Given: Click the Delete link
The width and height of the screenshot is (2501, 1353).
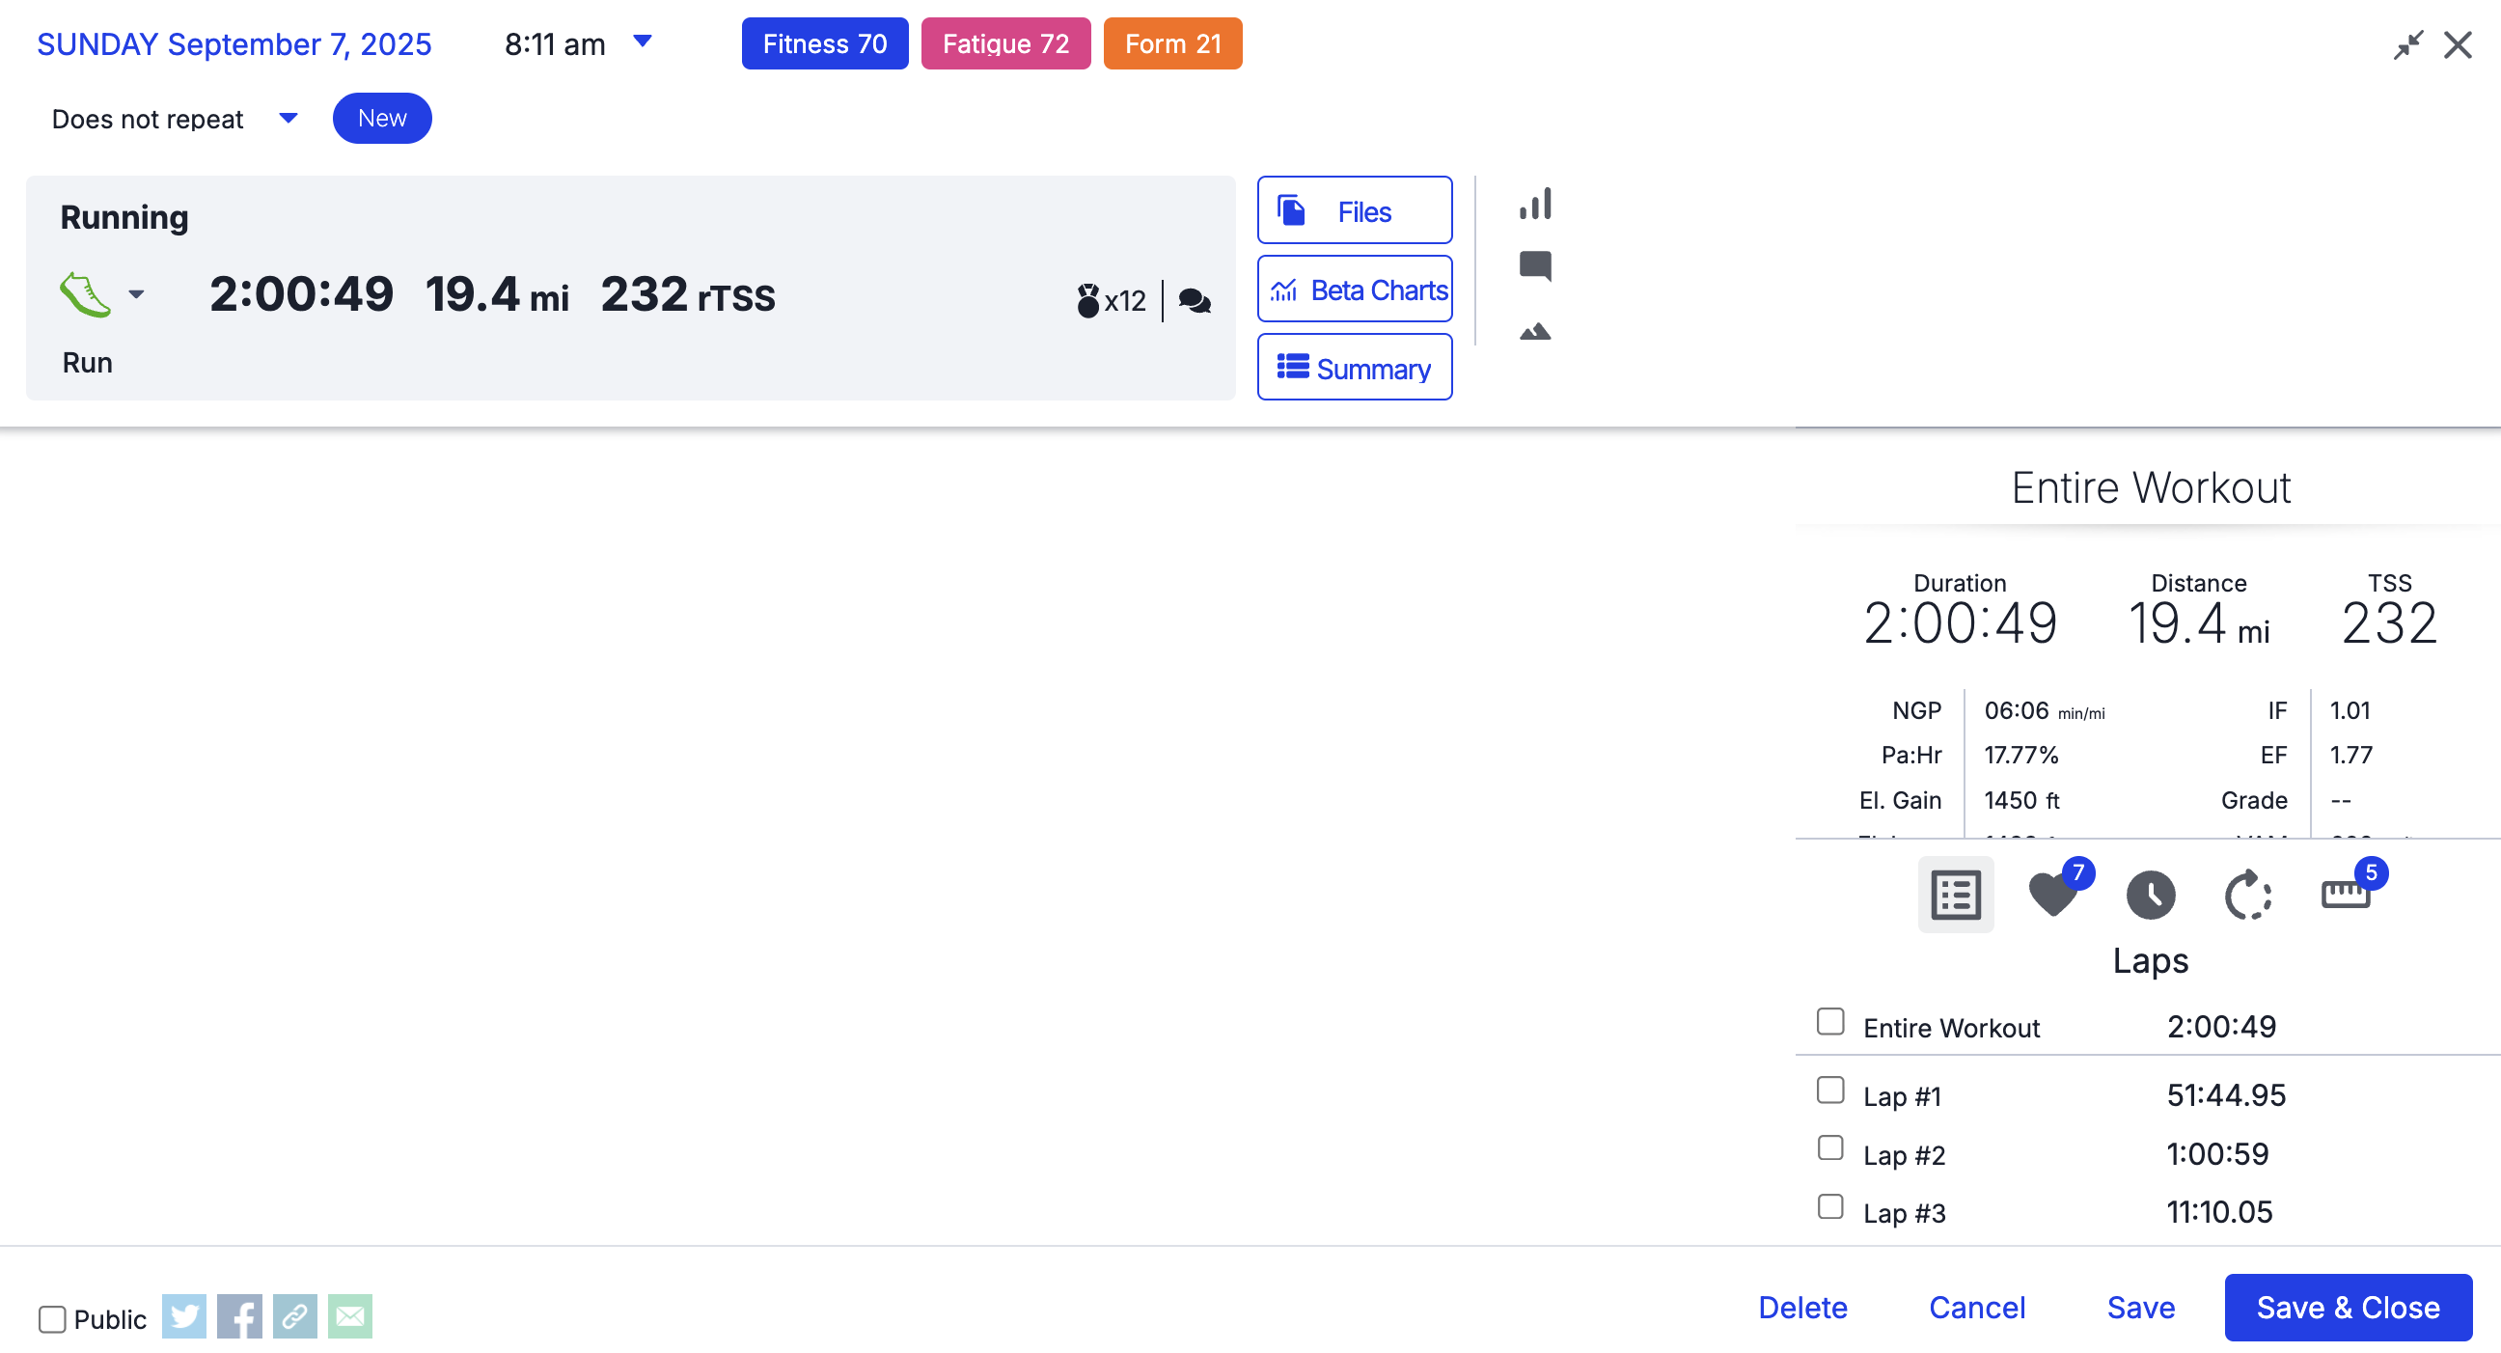Looking at the screenshot, I should 1802,1308.
